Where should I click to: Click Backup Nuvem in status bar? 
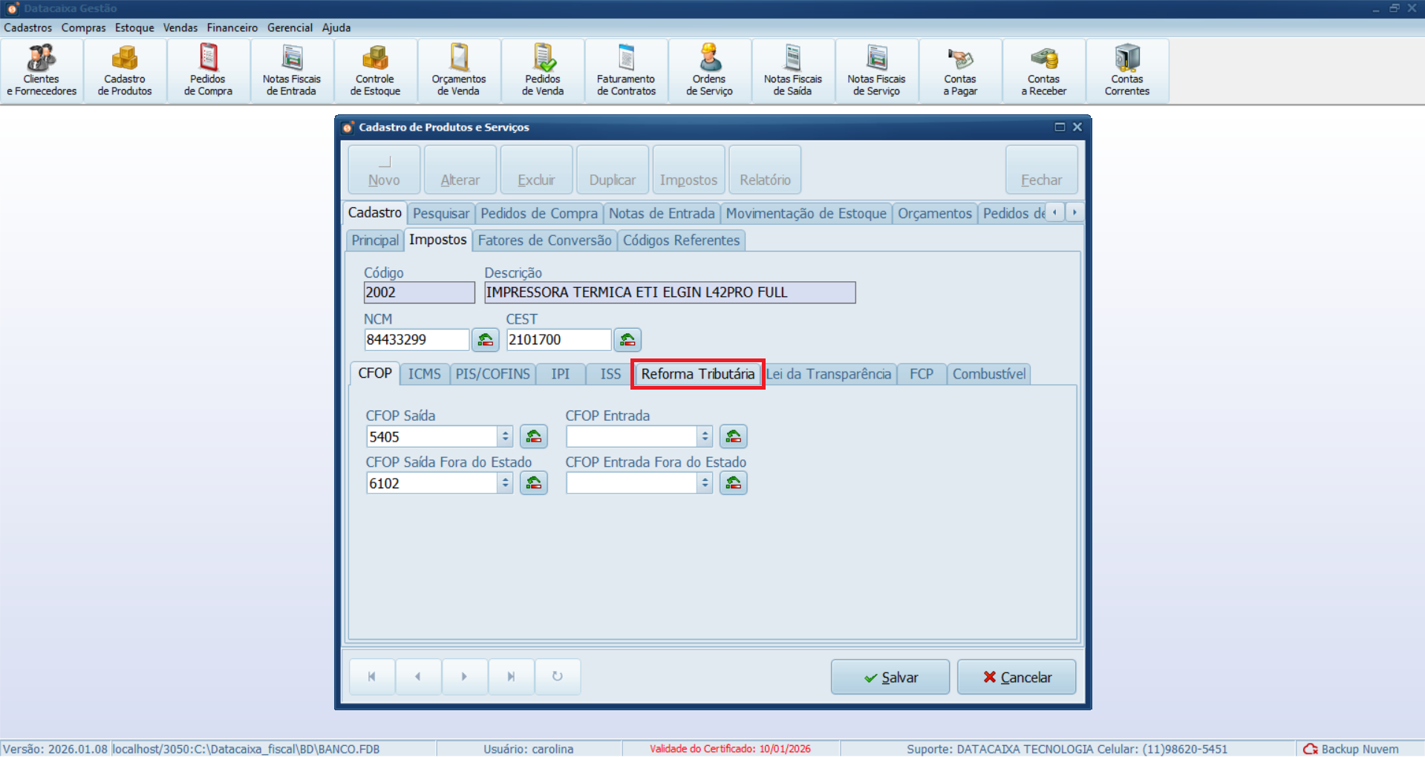pos(1352,749)
